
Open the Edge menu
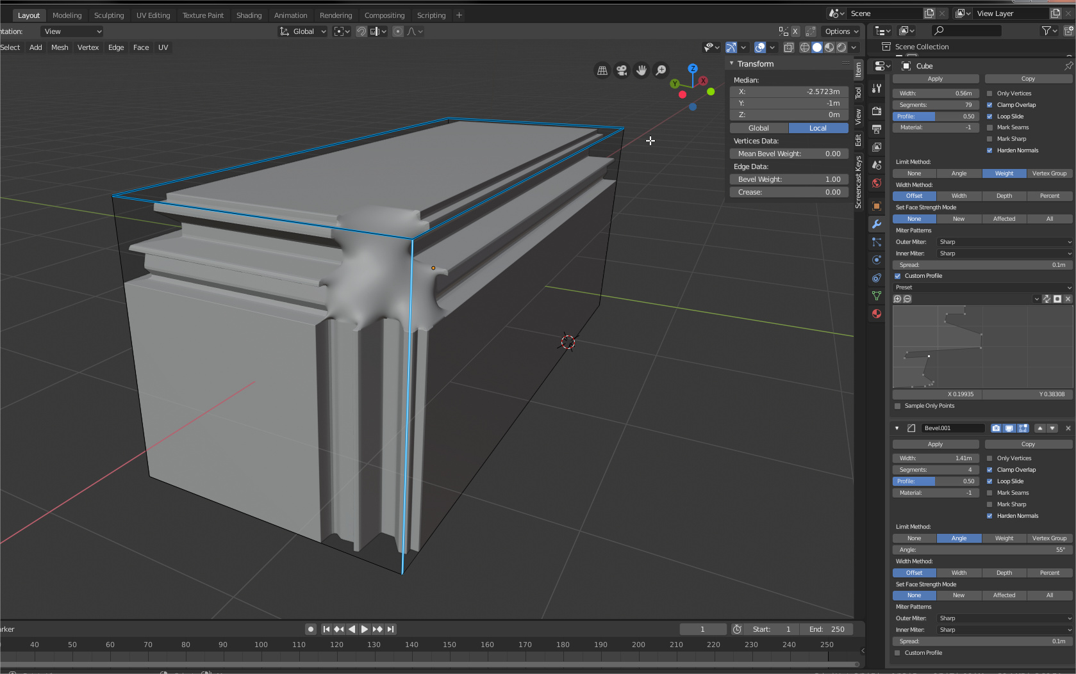pyautogui.click(x=116, y=47)
